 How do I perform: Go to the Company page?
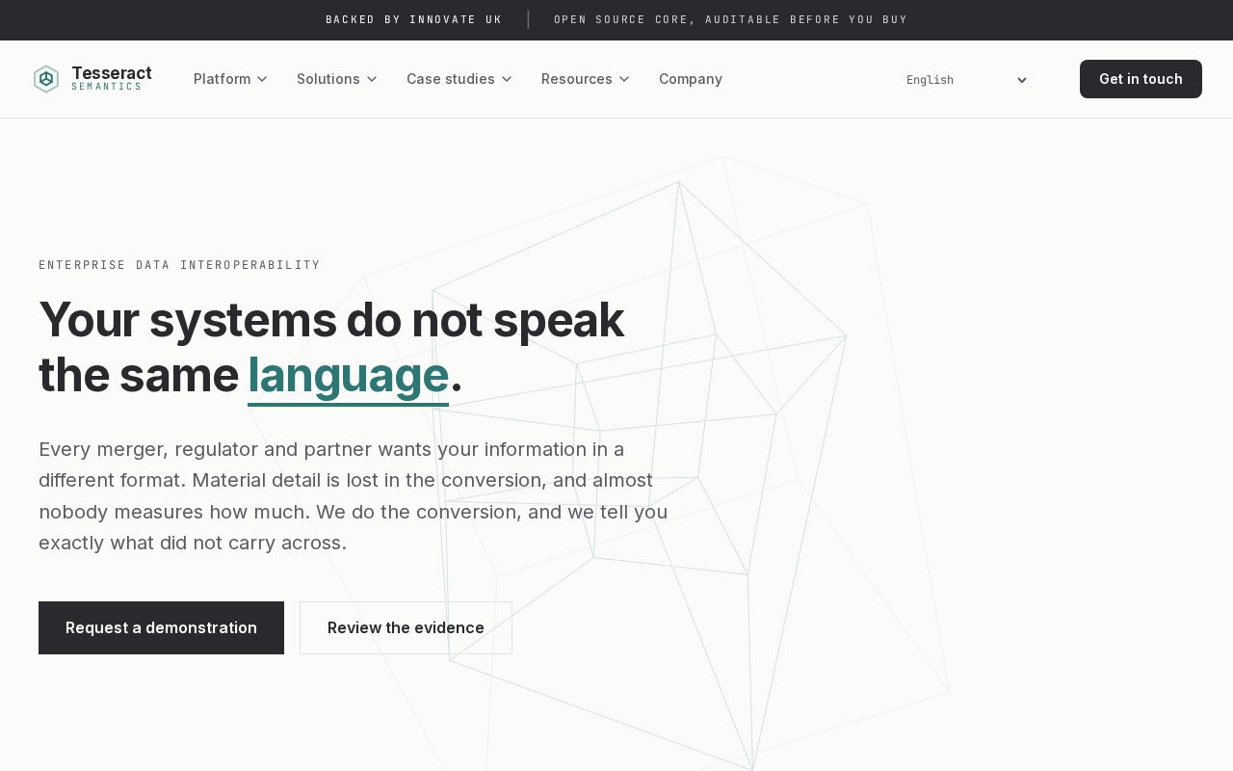click(691, 79)
